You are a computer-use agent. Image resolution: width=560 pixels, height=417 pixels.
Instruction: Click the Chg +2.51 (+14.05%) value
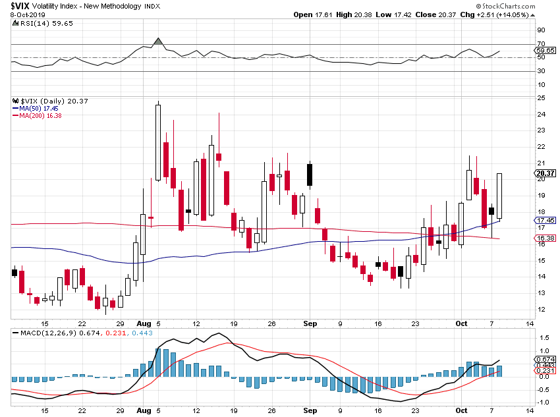pyautogui.click(x=494, y=14)
